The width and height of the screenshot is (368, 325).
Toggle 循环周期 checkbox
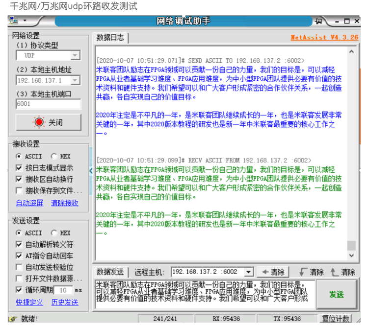[x=34, y=290]
